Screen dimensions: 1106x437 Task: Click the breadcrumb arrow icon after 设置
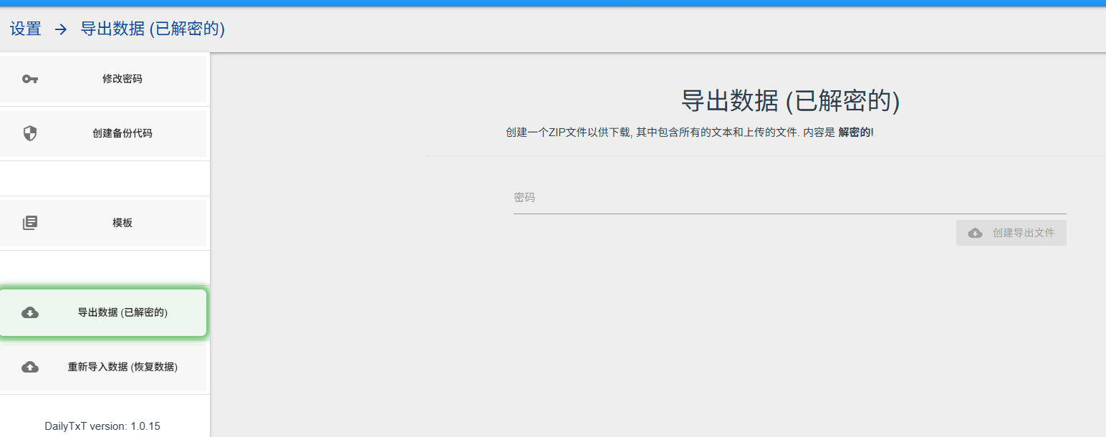click(x=62, y=29)
